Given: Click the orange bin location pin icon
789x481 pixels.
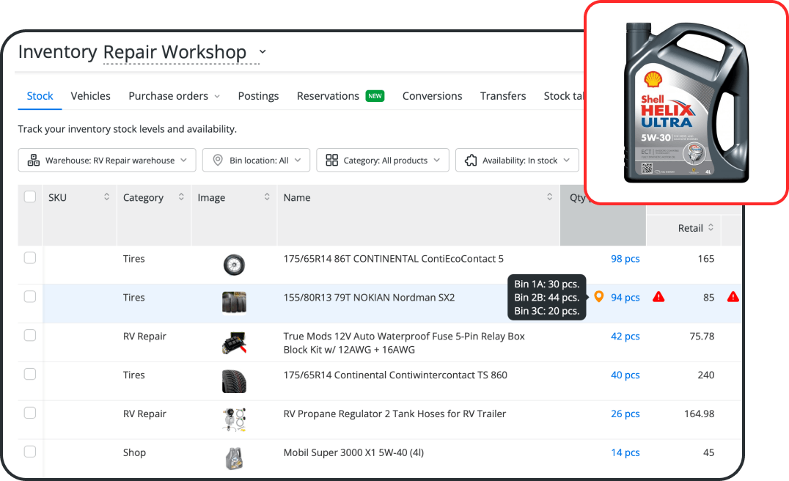Looking at the screenshot, I should click(x=598, y=297).
